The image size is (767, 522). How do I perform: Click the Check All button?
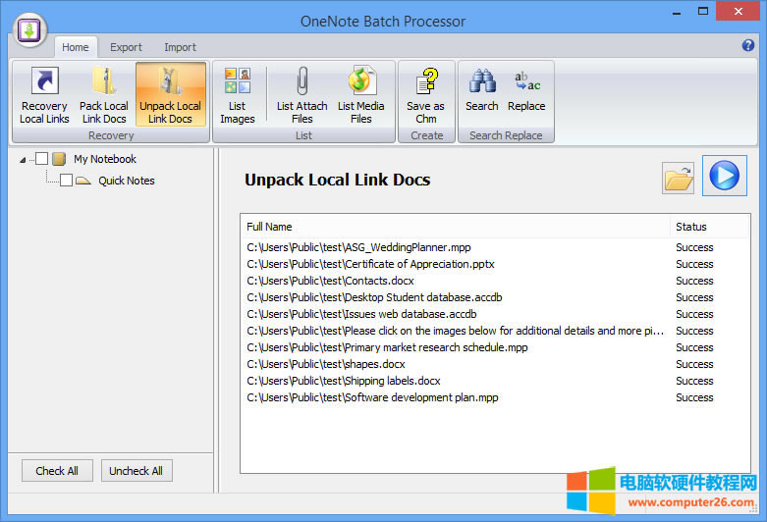tap(57, 471)
